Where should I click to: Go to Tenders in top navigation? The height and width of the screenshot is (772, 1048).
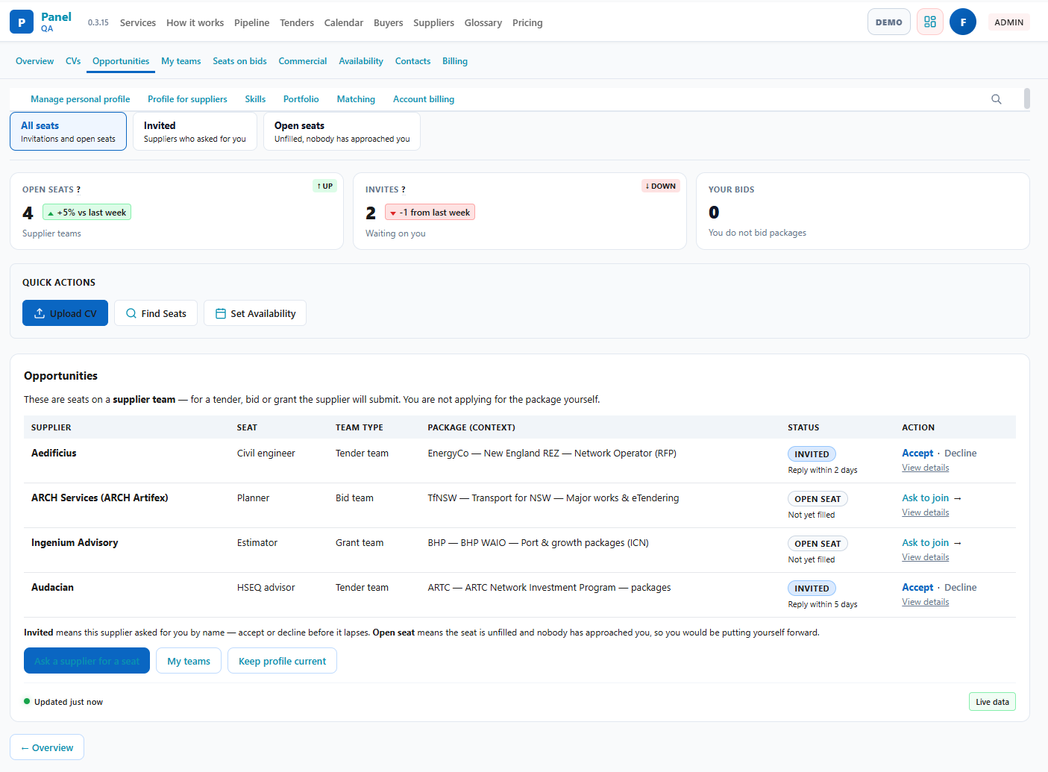pyautogui.click(x=297, y=22)
